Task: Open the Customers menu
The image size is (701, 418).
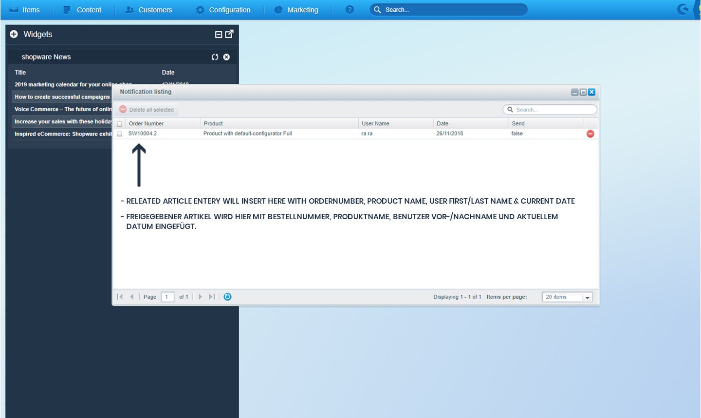Action: tap(149, 10)
